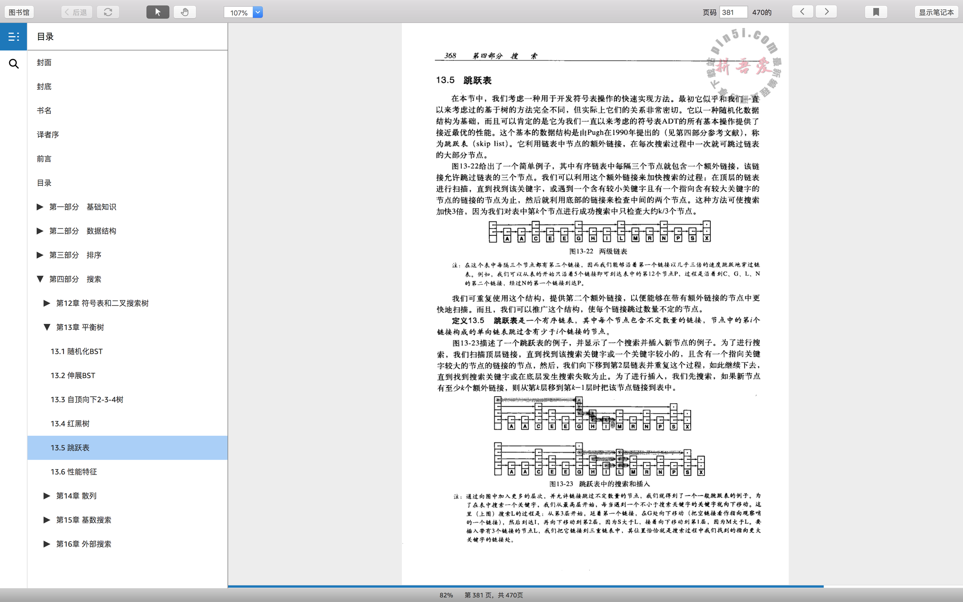Image resolution: width=963 pixels, height=602 pixels.
Task: Open the search panel magnifier icon
Action: [13, 64]
